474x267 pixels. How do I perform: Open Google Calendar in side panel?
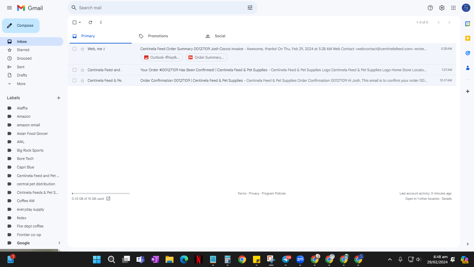click(467, 24)
